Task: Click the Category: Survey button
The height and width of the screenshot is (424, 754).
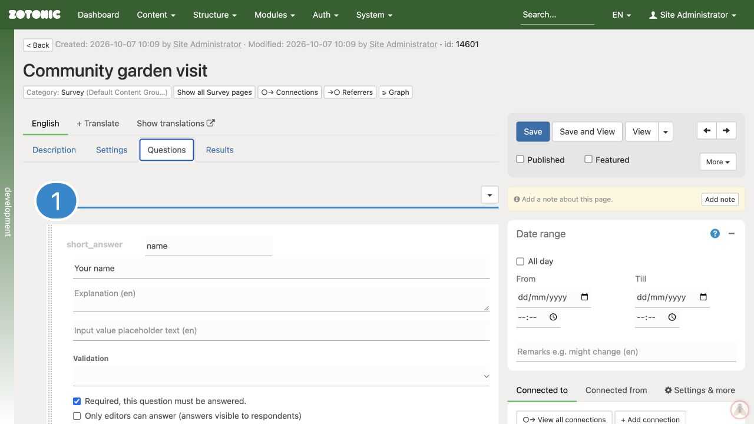Action: 97,92
